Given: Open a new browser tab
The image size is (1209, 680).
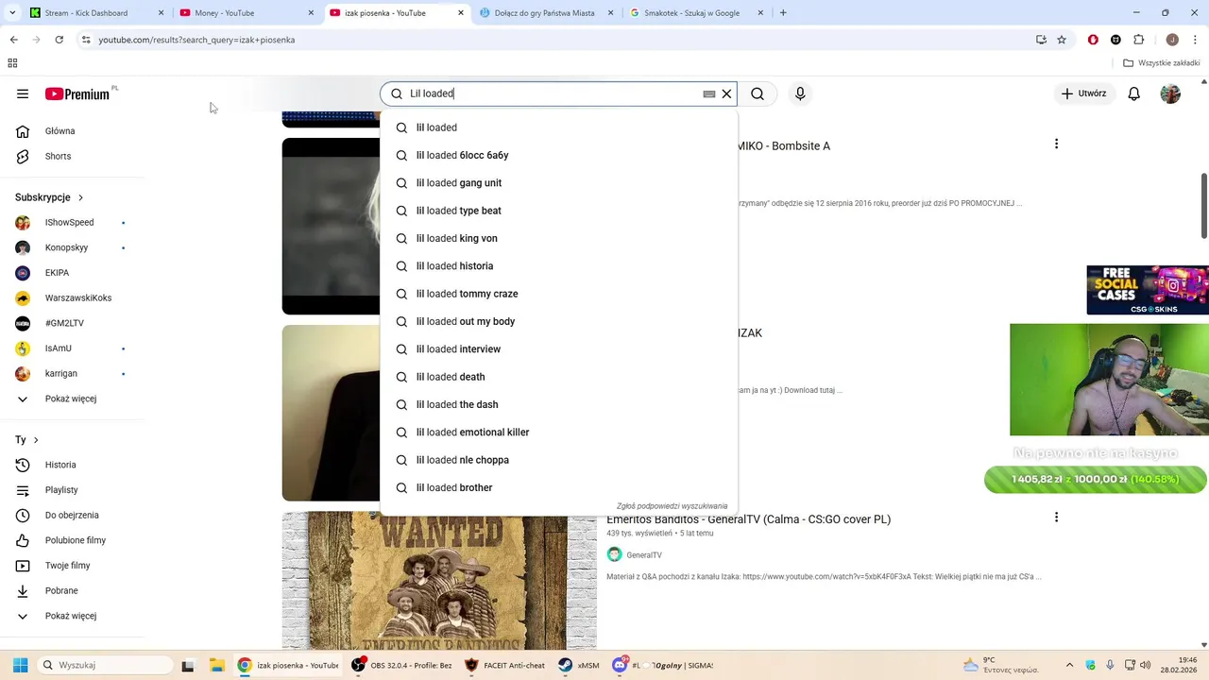Looking at the screenshot, I should [x=783, y=13].
